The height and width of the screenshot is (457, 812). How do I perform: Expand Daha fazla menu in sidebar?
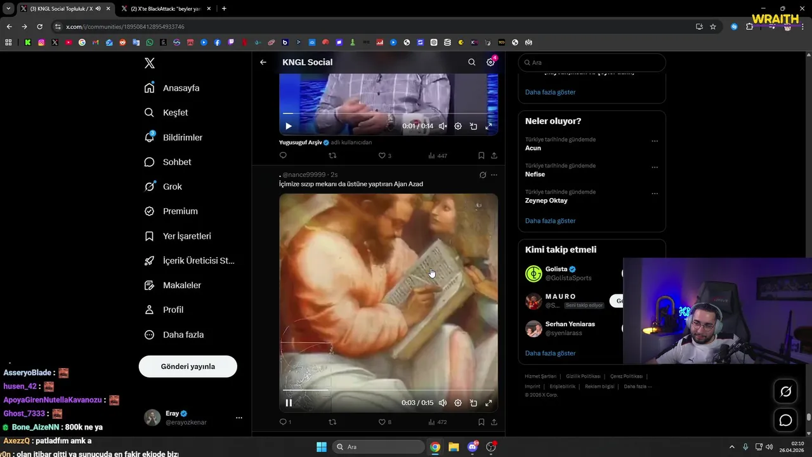(174, 334)
